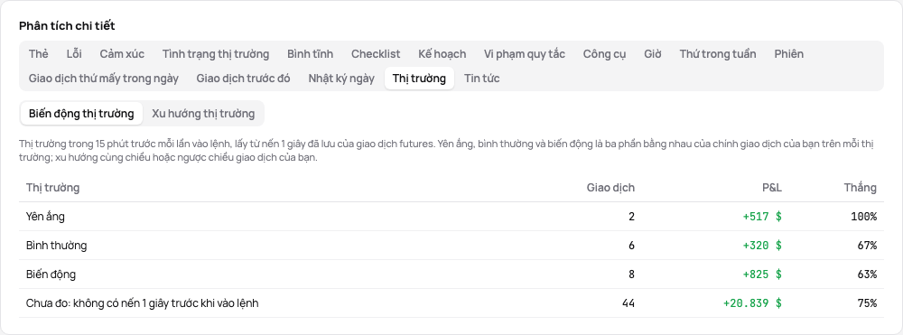Select Giao dịch trước đó tab

243,79
